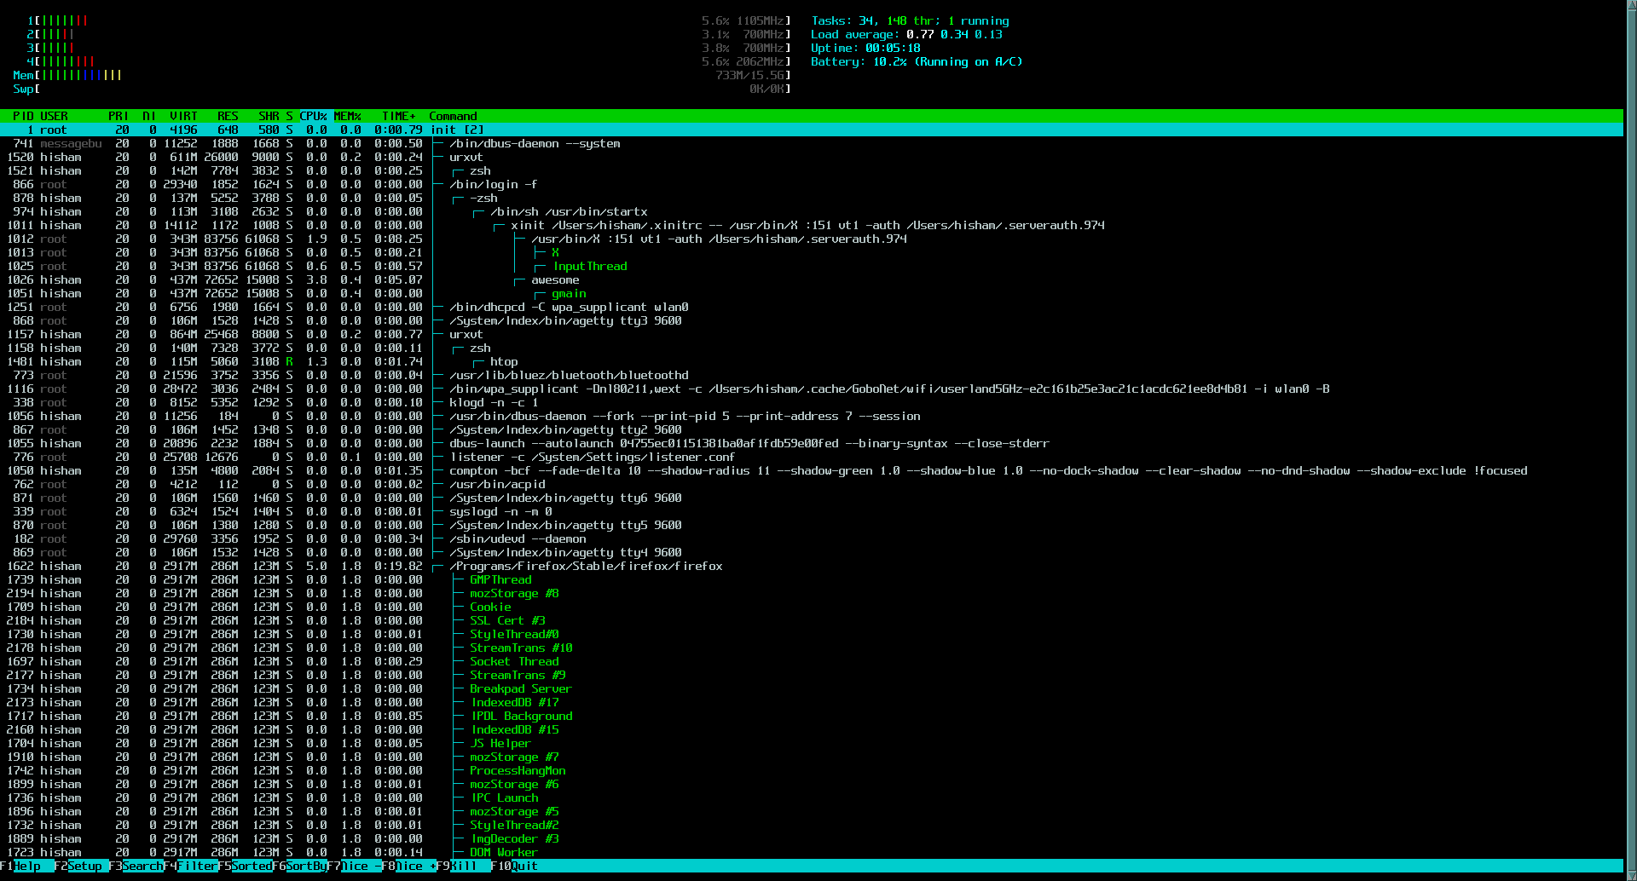The height and width of the screenshot is (881, 1637).
Task: Sort processes by the MEM% column
Action: (x=346, y=116)
